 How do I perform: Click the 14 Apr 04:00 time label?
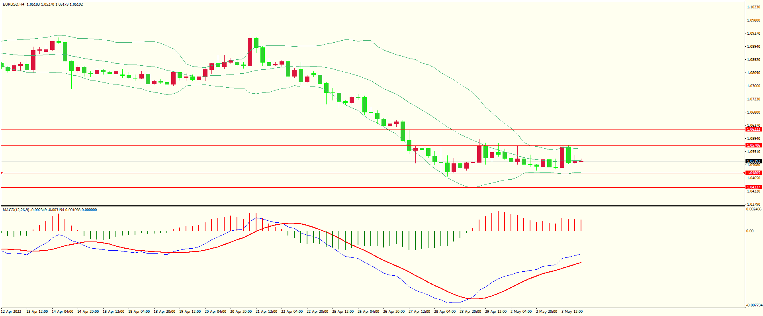pos(63,312)
